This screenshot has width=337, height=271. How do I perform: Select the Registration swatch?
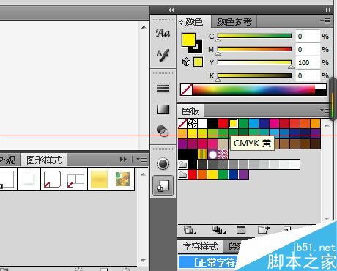tap(192, 124)
